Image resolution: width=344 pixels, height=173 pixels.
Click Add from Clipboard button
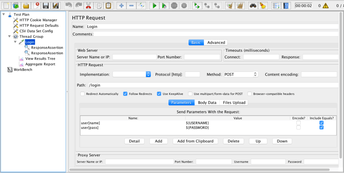pos(195,141)
